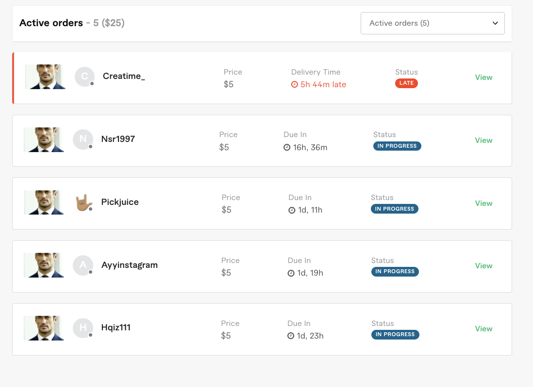The image size is (533, 387).
Task: Open the Active orders (5) dropdown
Action: coord(433,23)
